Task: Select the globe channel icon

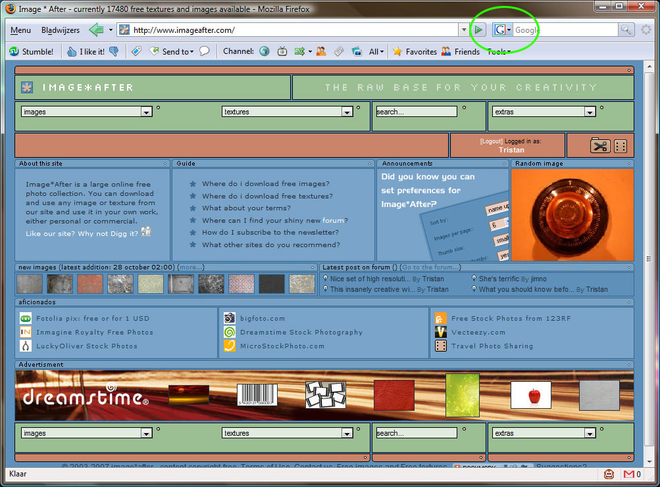Action: [x=265, y=51]
